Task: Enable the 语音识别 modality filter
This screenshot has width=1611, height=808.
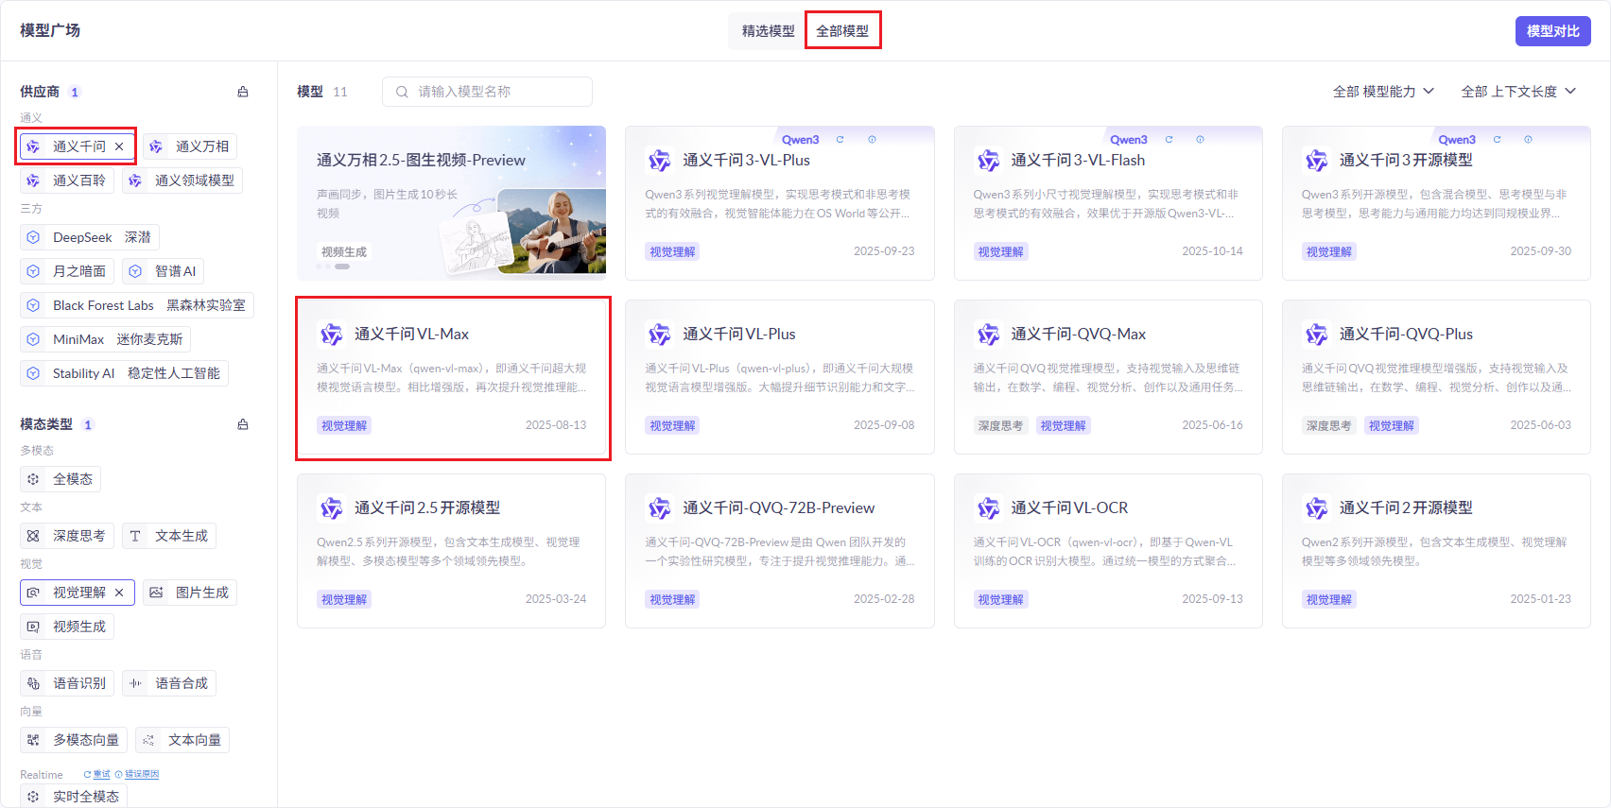Action: tap(67, 683)
